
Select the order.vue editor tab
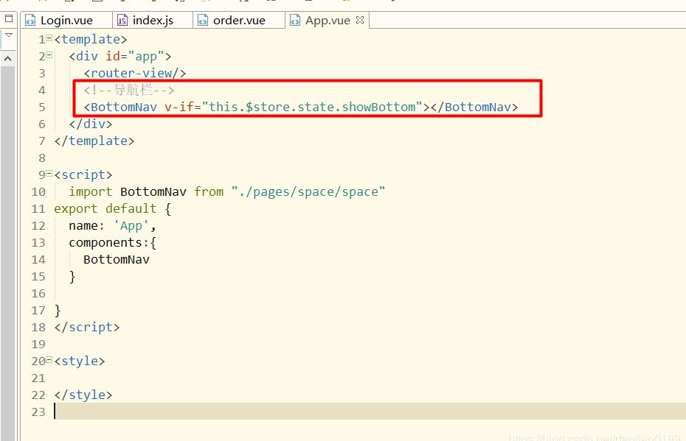(x=239, y=21)
